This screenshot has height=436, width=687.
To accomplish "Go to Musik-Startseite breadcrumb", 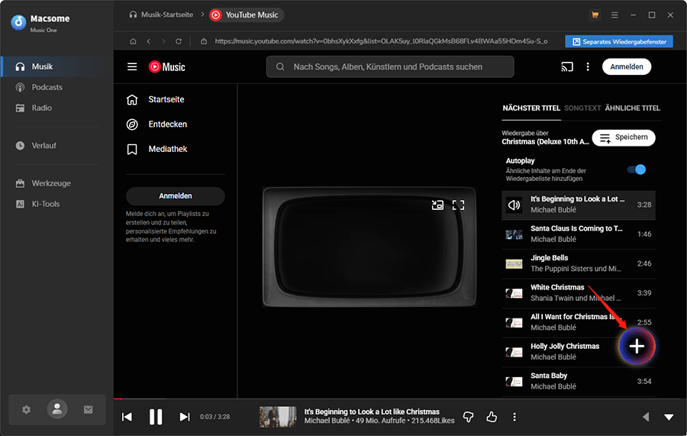I will pos(161,15).
